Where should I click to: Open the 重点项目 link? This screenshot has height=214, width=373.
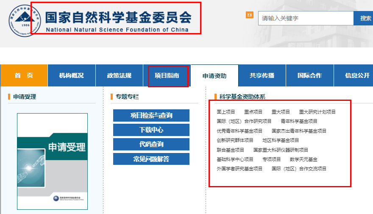click(x=253, y=112)
